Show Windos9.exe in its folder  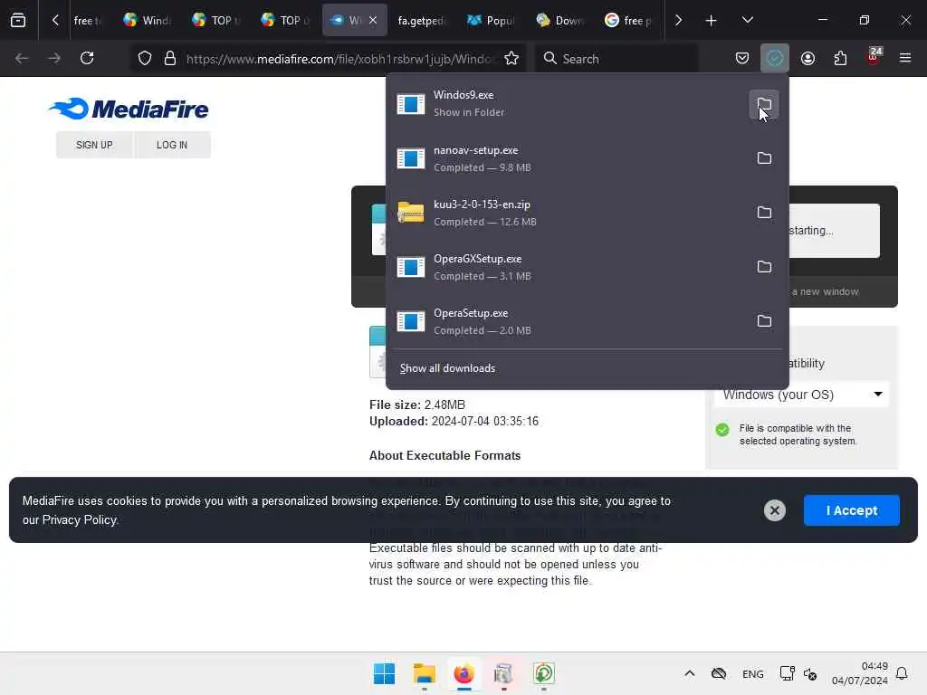764,105
